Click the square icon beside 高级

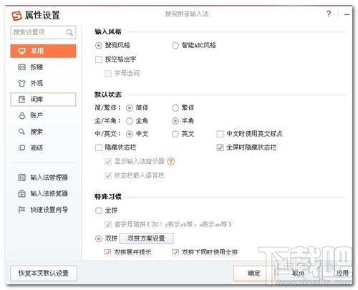pyautogui.click(x=21, y=148)
